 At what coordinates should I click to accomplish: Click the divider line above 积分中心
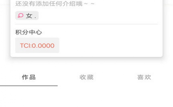(86, 24)
